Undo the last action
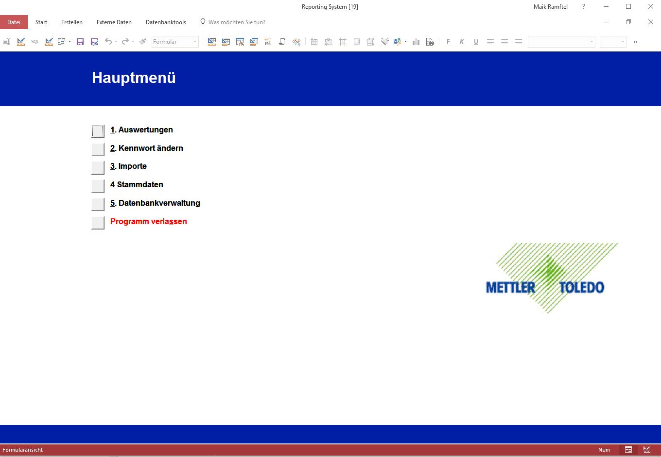 point(108,42)
